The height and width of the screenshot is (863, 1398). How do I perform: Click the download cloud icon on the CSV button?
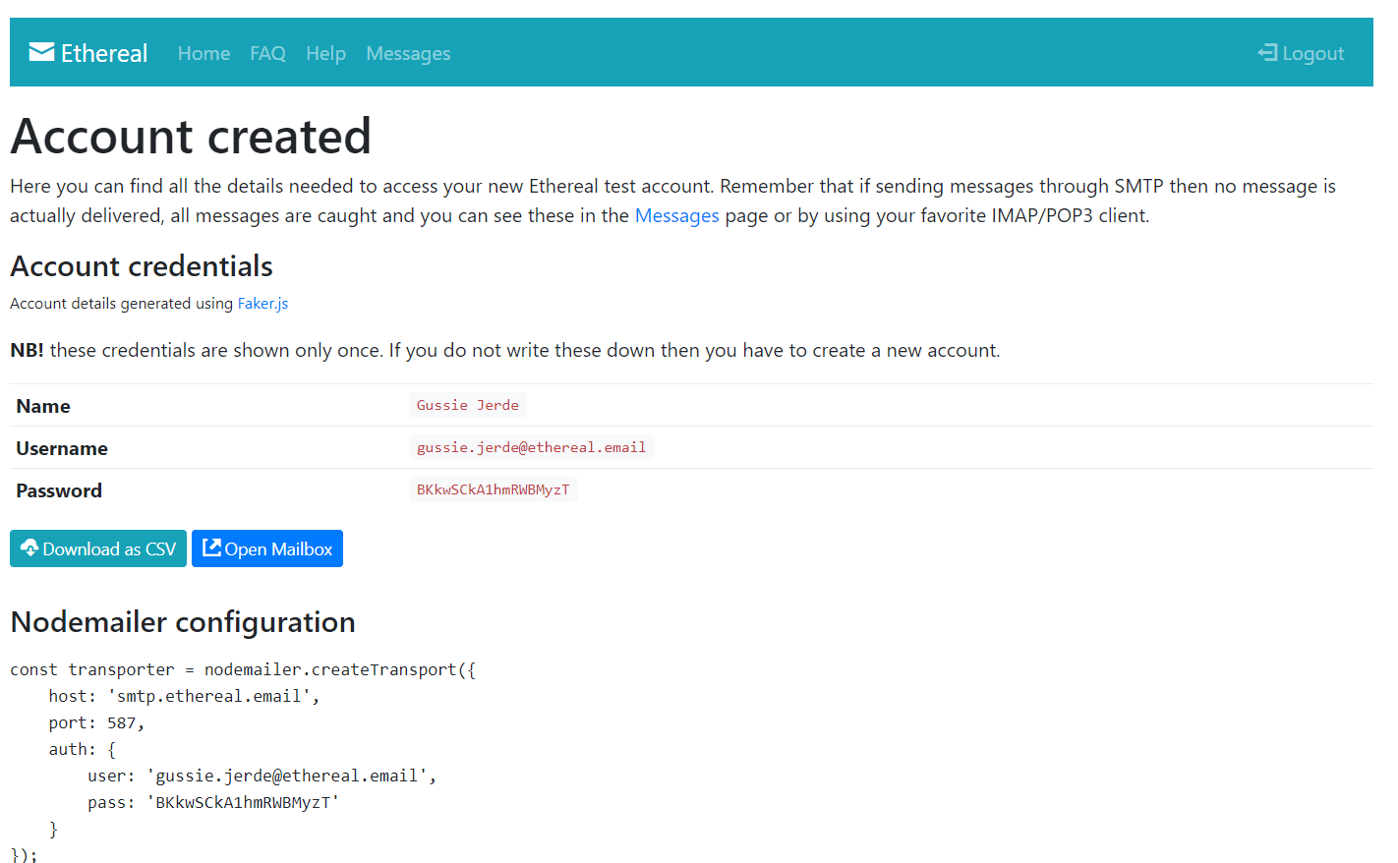click(x=31, y=547)
